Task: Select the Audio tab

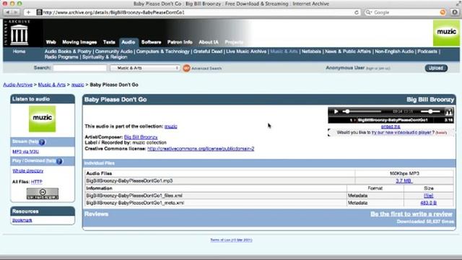Action: [x=128, y=42]
